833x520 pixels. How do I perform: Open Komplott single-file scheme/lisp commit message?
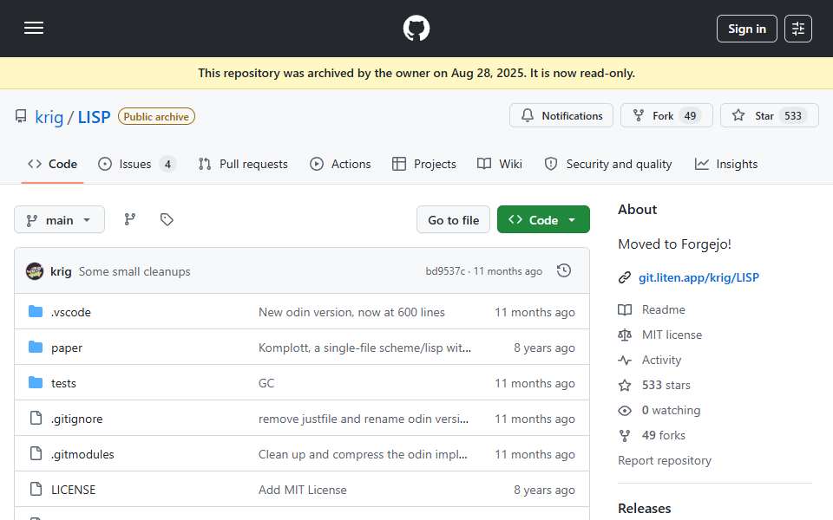click(x=364, y=348)
